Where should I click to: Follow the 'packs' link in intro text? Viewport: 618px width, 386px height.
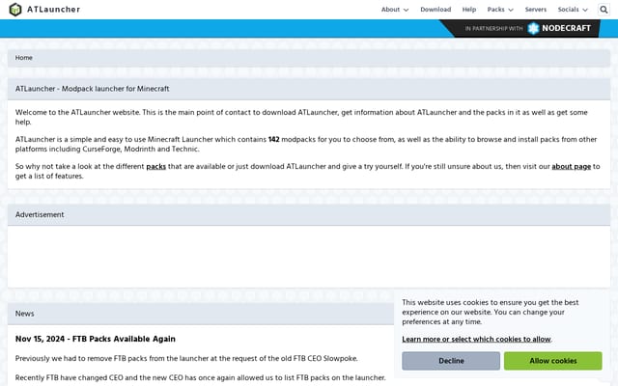click(156, 167)
